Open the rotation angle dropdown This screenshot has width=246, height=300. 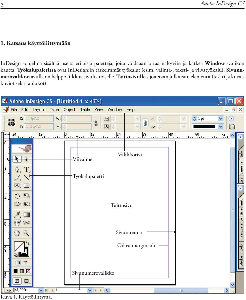(183, 119)
